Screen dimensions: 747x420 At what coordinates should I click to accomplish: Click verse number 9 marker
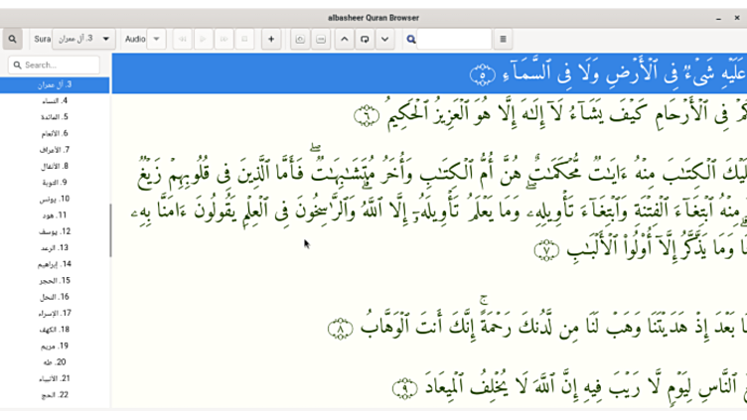pyautogui.click(x=405, y=388)
